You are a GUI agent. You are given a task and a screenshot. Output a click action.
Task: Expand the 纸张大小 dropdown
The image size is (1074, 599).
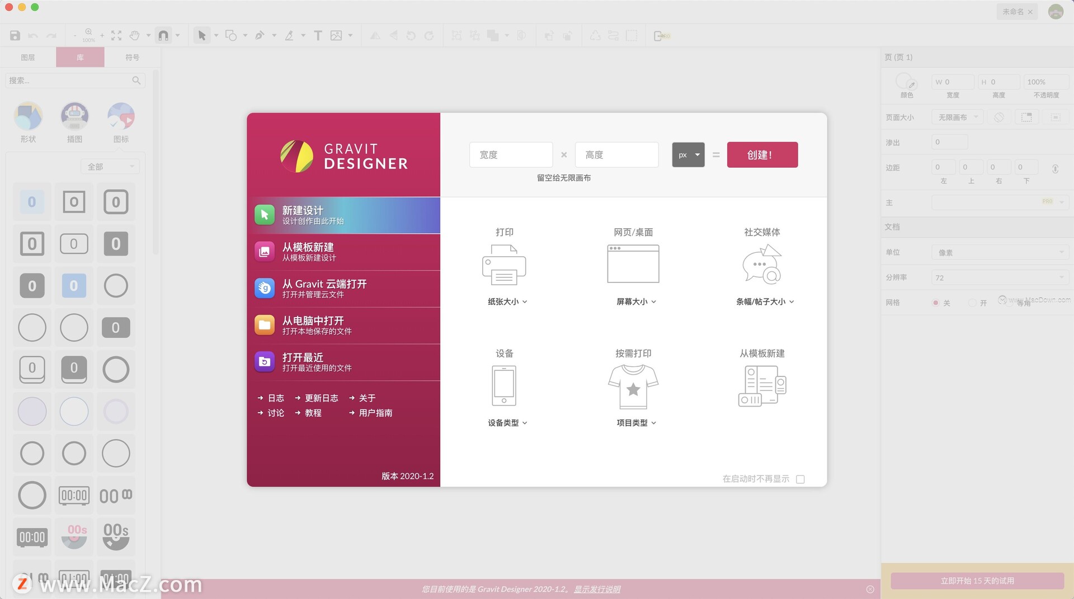click(507, 301)
